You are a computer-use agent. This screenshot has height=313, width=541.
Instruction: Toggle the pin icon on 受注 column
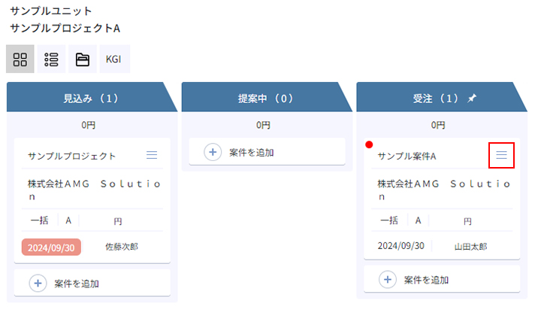[x=472, y=99]
